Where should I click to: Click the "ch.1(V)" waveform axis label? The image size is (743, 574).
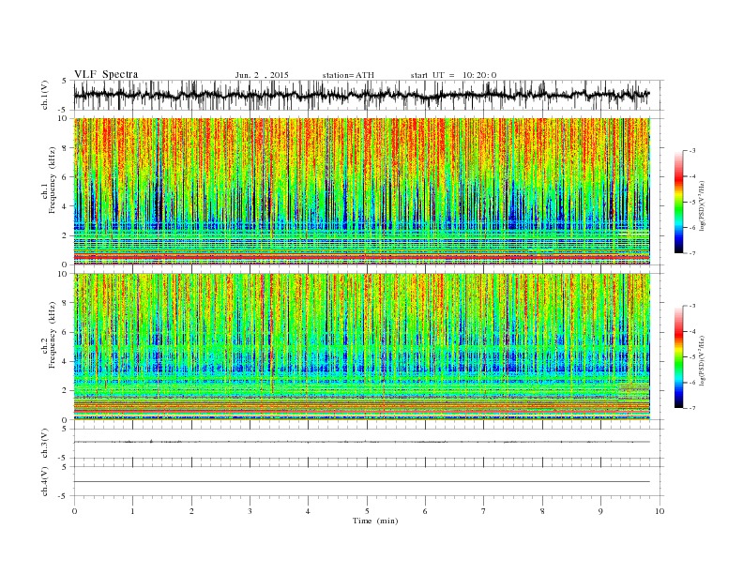coord(45,95)
